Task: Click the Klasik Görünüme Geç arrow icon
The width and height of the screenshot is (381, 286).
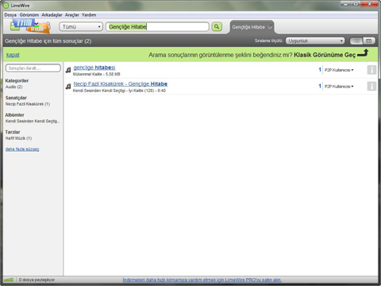Action: tap(363, 53)
